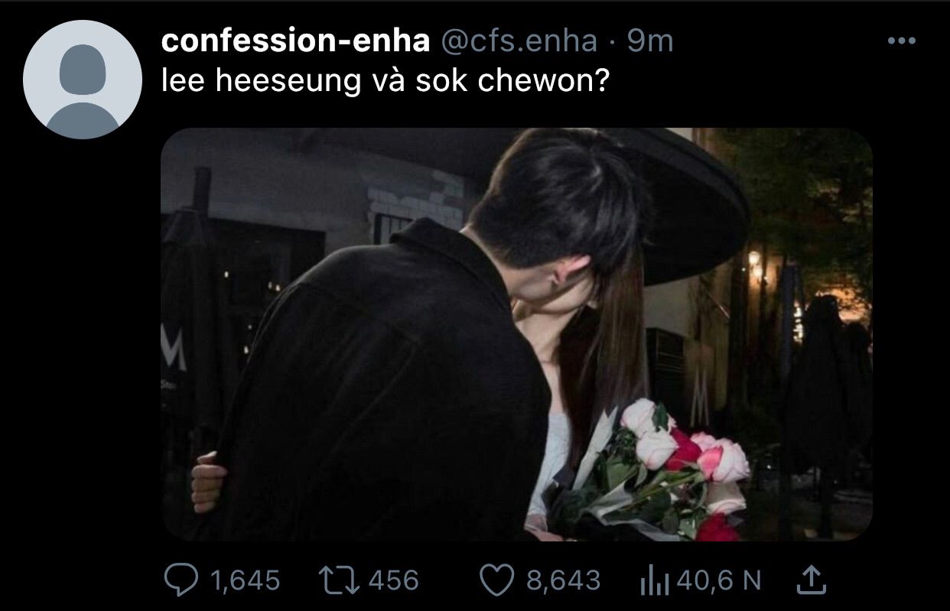Click the 8,643 likes count

[563, 580]
